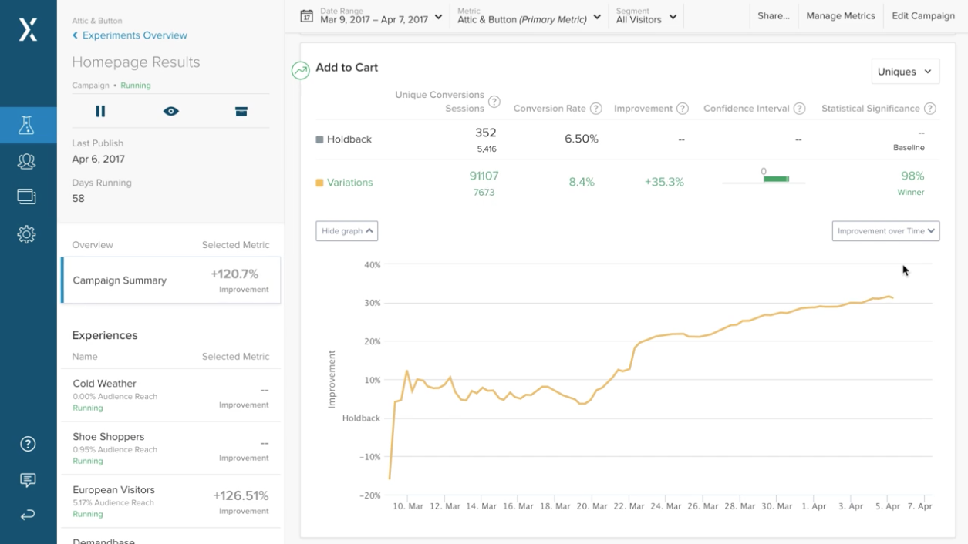Select Edit Campaign in the top bar
This screenshot has width=968, height=544.
click(923, 15)
